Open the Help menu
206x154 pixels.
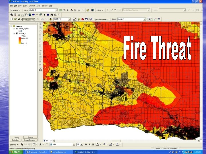pos(50,6)
